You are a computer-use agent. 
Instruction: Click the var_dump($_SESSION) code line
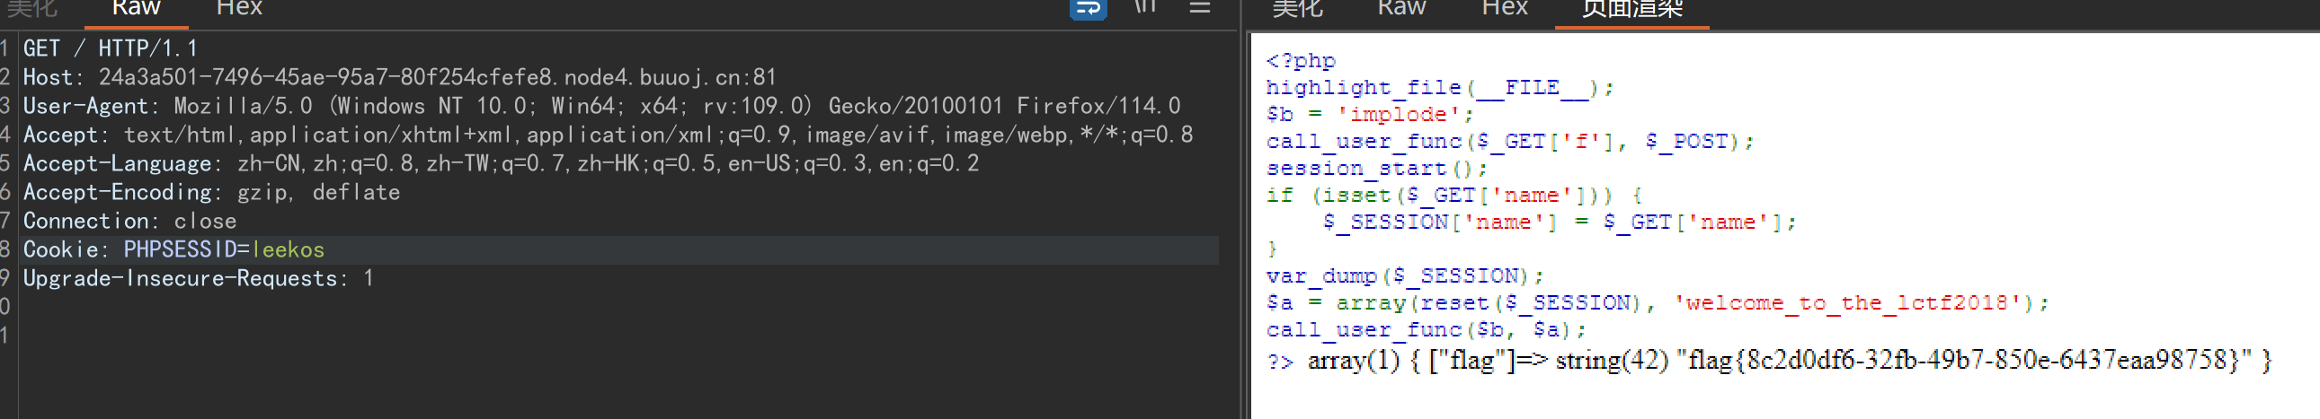[1404, 277]
